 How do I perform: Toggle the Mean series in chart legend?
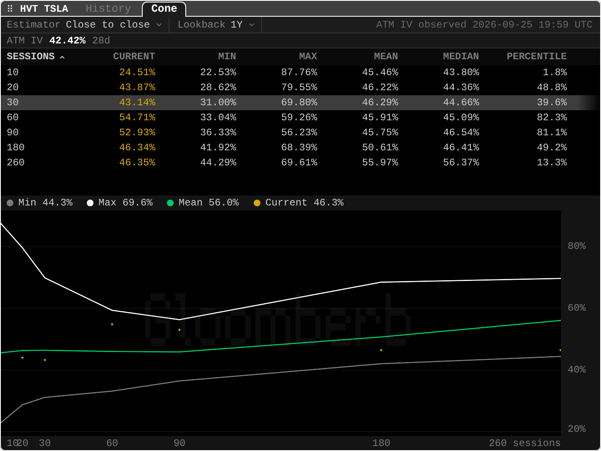(x=203, y=203)
